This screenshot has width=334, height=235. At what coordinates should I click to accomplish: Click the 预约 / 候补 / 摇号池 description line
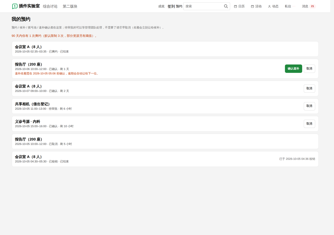(x=88, y=27)
